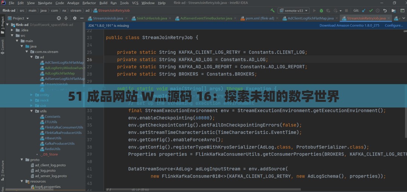Viewport: 407px width, 192px height.
Task: Open Project panel gear settings
Action: point(75,18)
